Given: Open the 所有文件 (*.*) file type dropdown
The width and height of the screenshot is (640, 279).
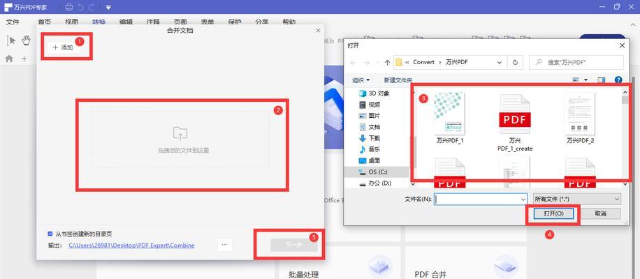Looking at the screenshot, I should 577,199.
